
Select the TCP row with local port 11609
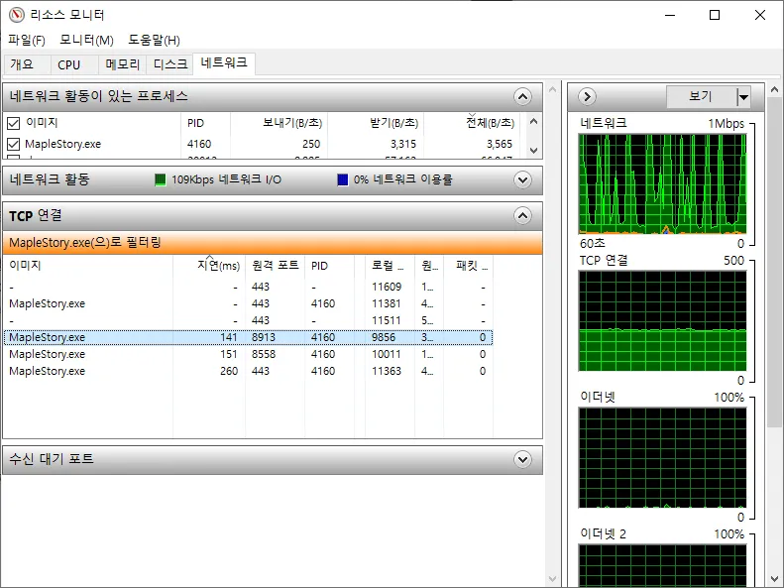(248, 287)
